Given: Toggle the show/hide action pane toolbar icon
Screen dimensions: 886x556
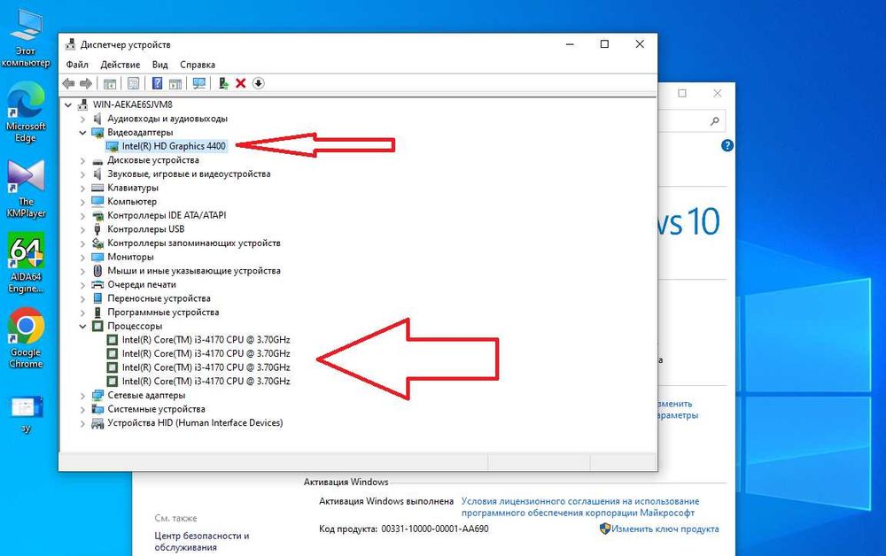Looking at the screenshot, I should 175,83.
